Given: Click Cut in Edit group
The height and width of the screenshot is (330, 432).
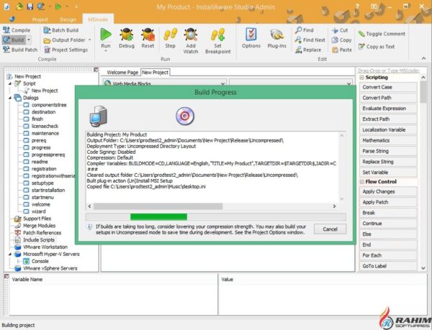Looking at the screenshot, I should point(340,30).
